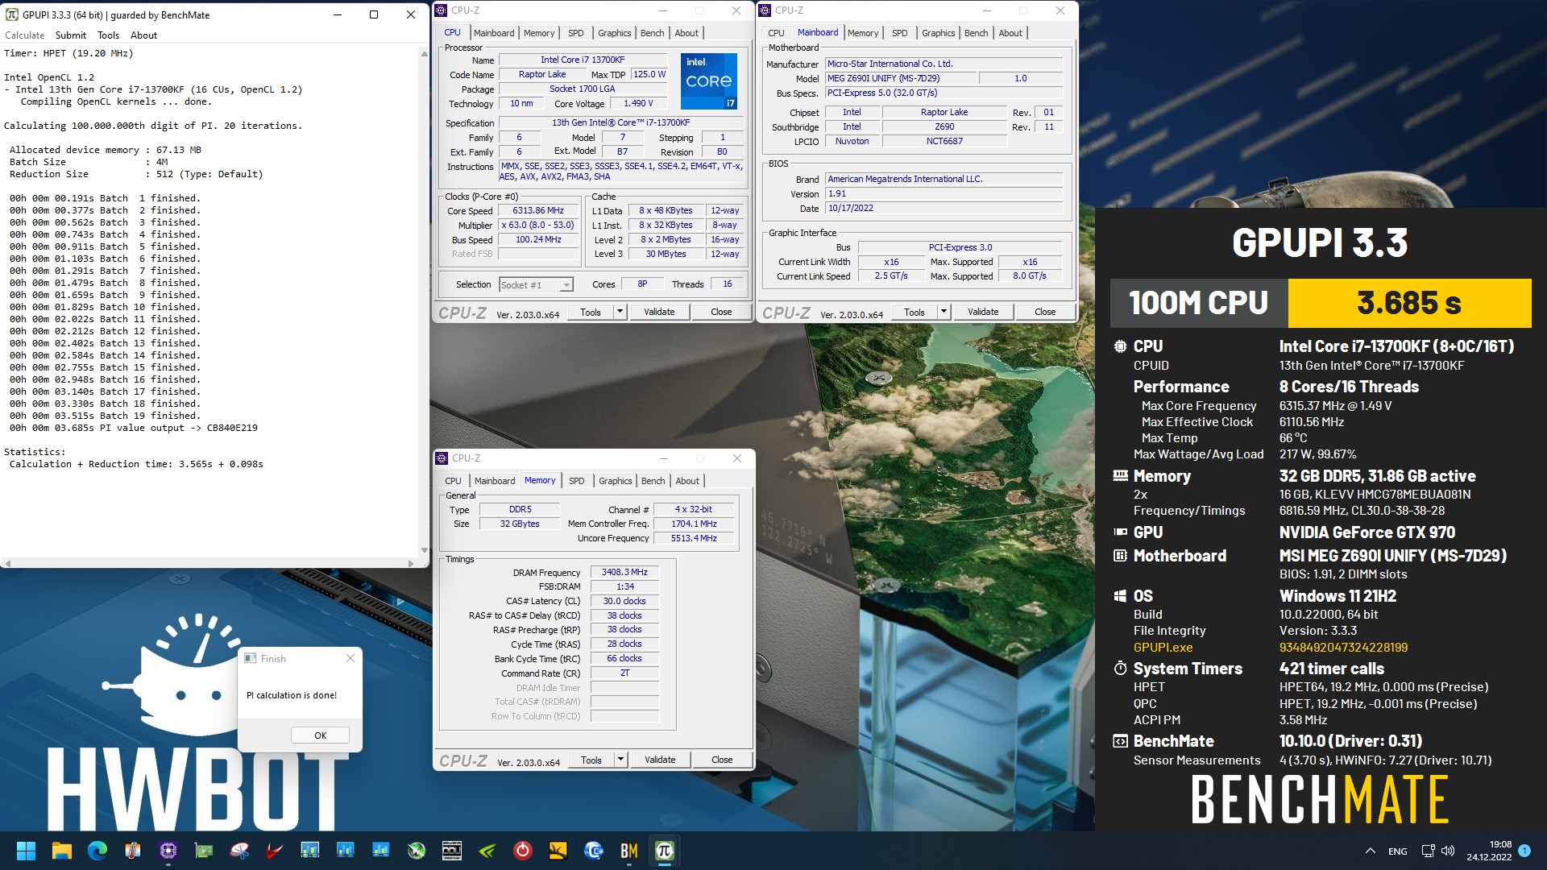
Task: Click the purple CPU-Z chip taskbar icon
Action: pos(168,851)
